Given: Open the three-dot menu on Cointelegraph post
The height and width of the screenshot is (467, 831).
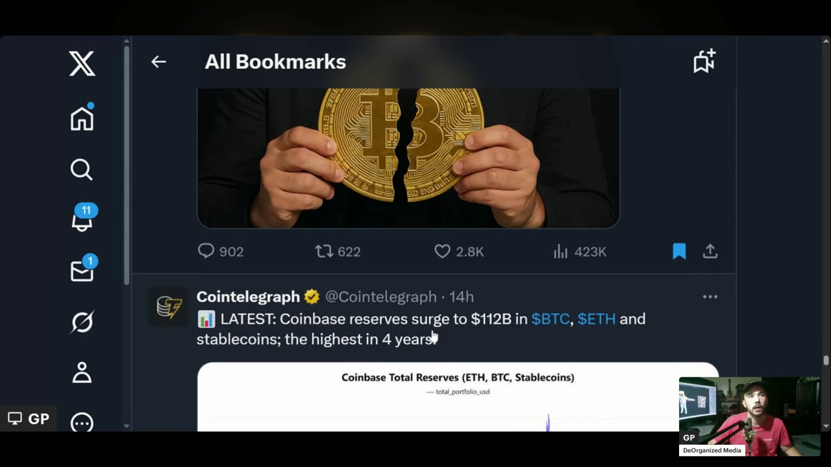Looking at the screenshot, I should [710, 296].
